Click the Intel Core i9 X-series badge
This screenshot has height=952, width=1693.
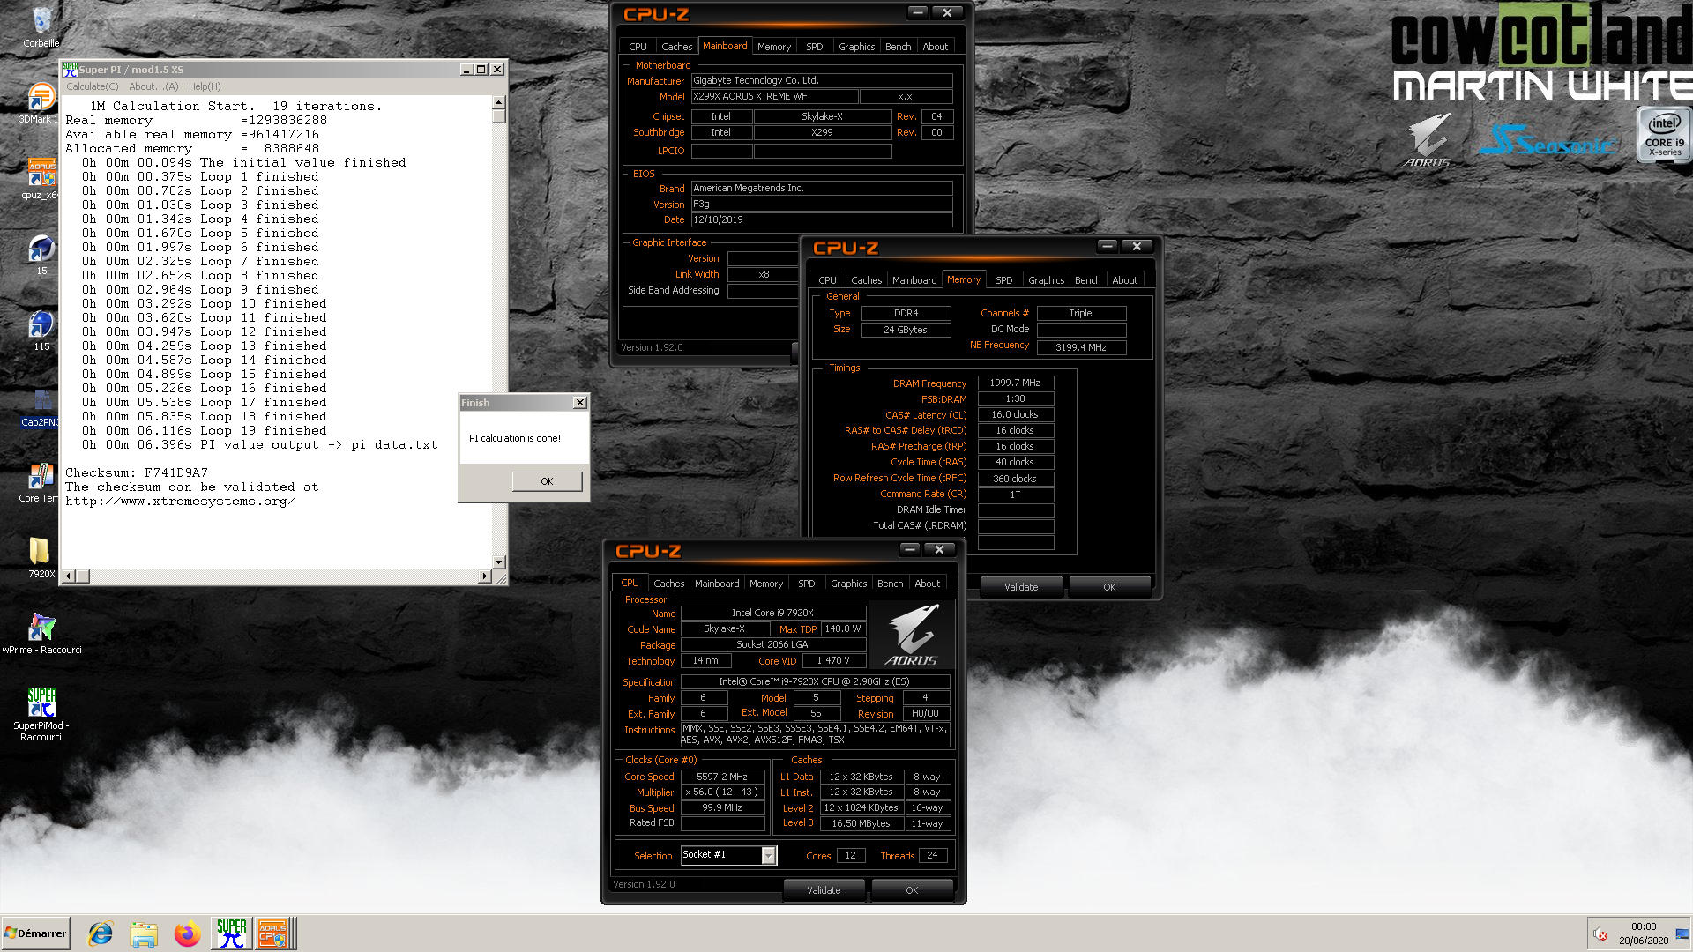tap(1664, 134)
